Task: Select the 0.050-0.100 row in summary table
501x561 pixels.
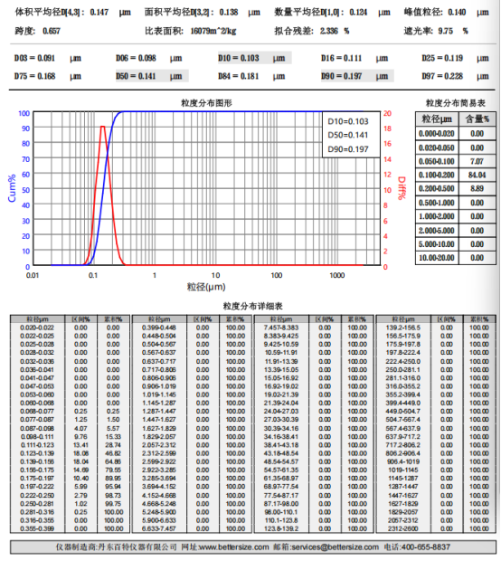Action: pyautogui.click(x=456, y=161)
